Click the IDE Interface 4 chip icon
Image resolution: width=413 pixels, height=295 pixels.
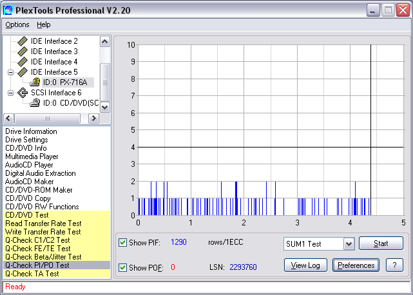[23, 62]
